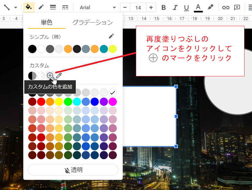
Task: Select the bright green color swatch
Action: (x=68, y=102)
